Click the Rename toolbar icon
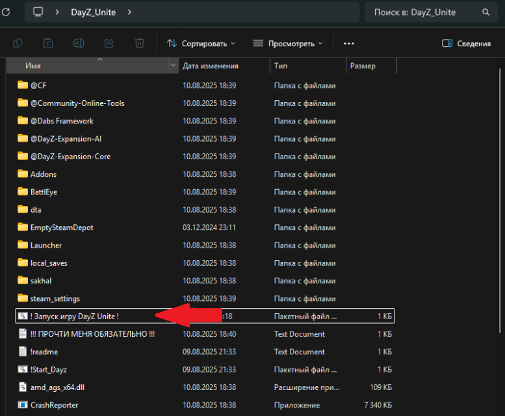Screen dimensions: 505x416 point(79,43)
